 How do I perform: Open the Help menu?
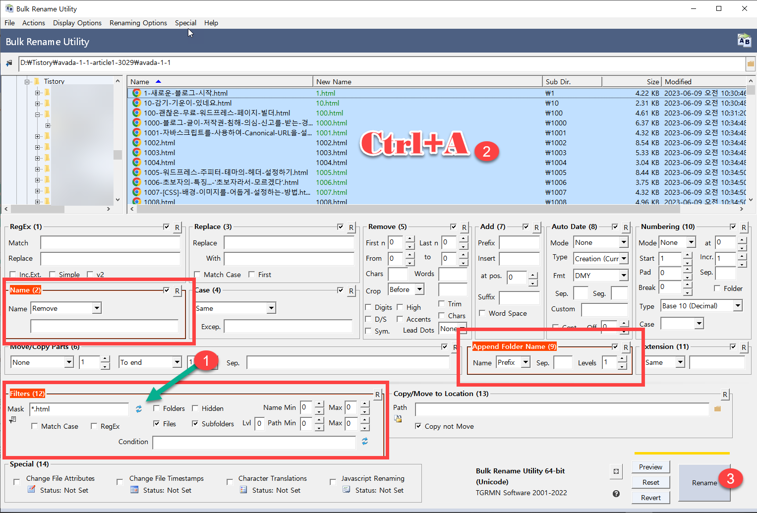(211, 23)
